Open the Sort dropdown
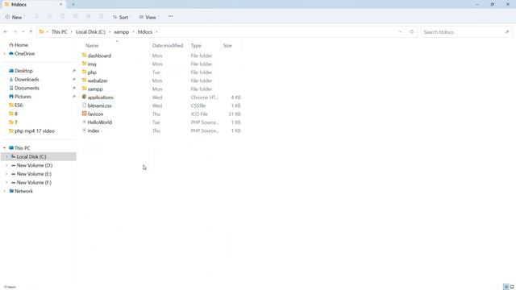The image size is (516, 290). click(x=122, y=17)
